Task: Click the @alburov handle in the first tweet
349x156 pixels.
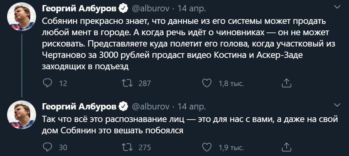Action: click(x=151, y=9)
